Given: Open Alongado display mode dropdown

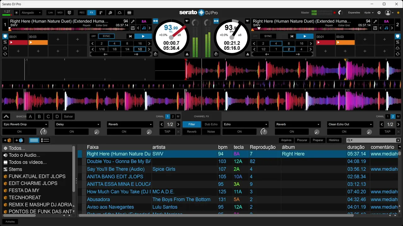Looking at the screenshot, I should pos(31,13).
